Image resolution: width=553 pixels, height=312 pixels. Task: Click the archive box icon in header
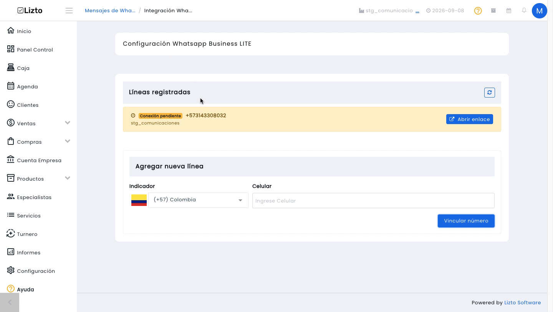[x=493, y=10]
